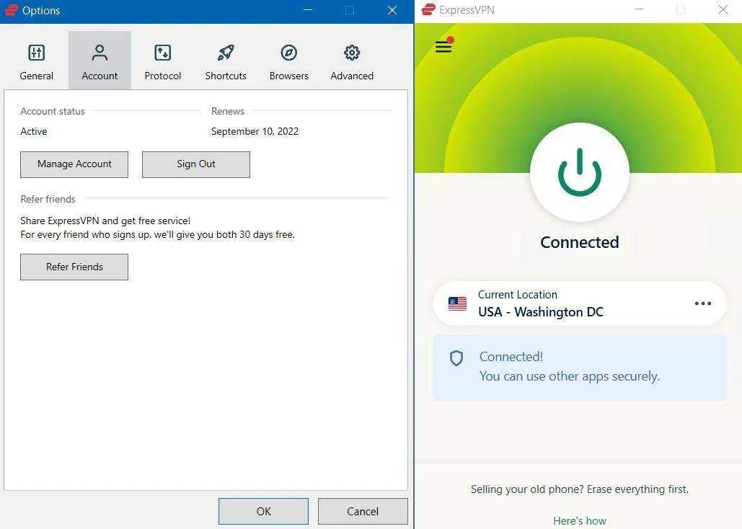Screen dimensions: 742x529
Task: Click "You can use other apps securely." text
Action: (x=569, y=376)
